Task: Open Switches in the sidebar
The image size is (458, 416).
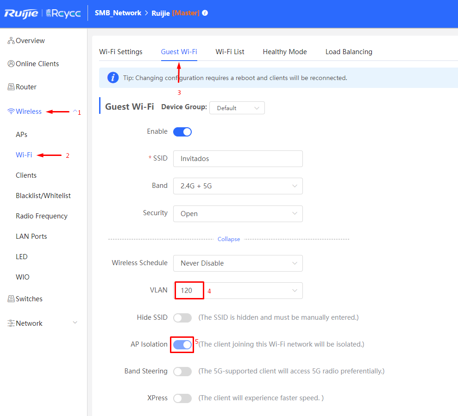Action: pyautogui.click(x=29, y=298)
